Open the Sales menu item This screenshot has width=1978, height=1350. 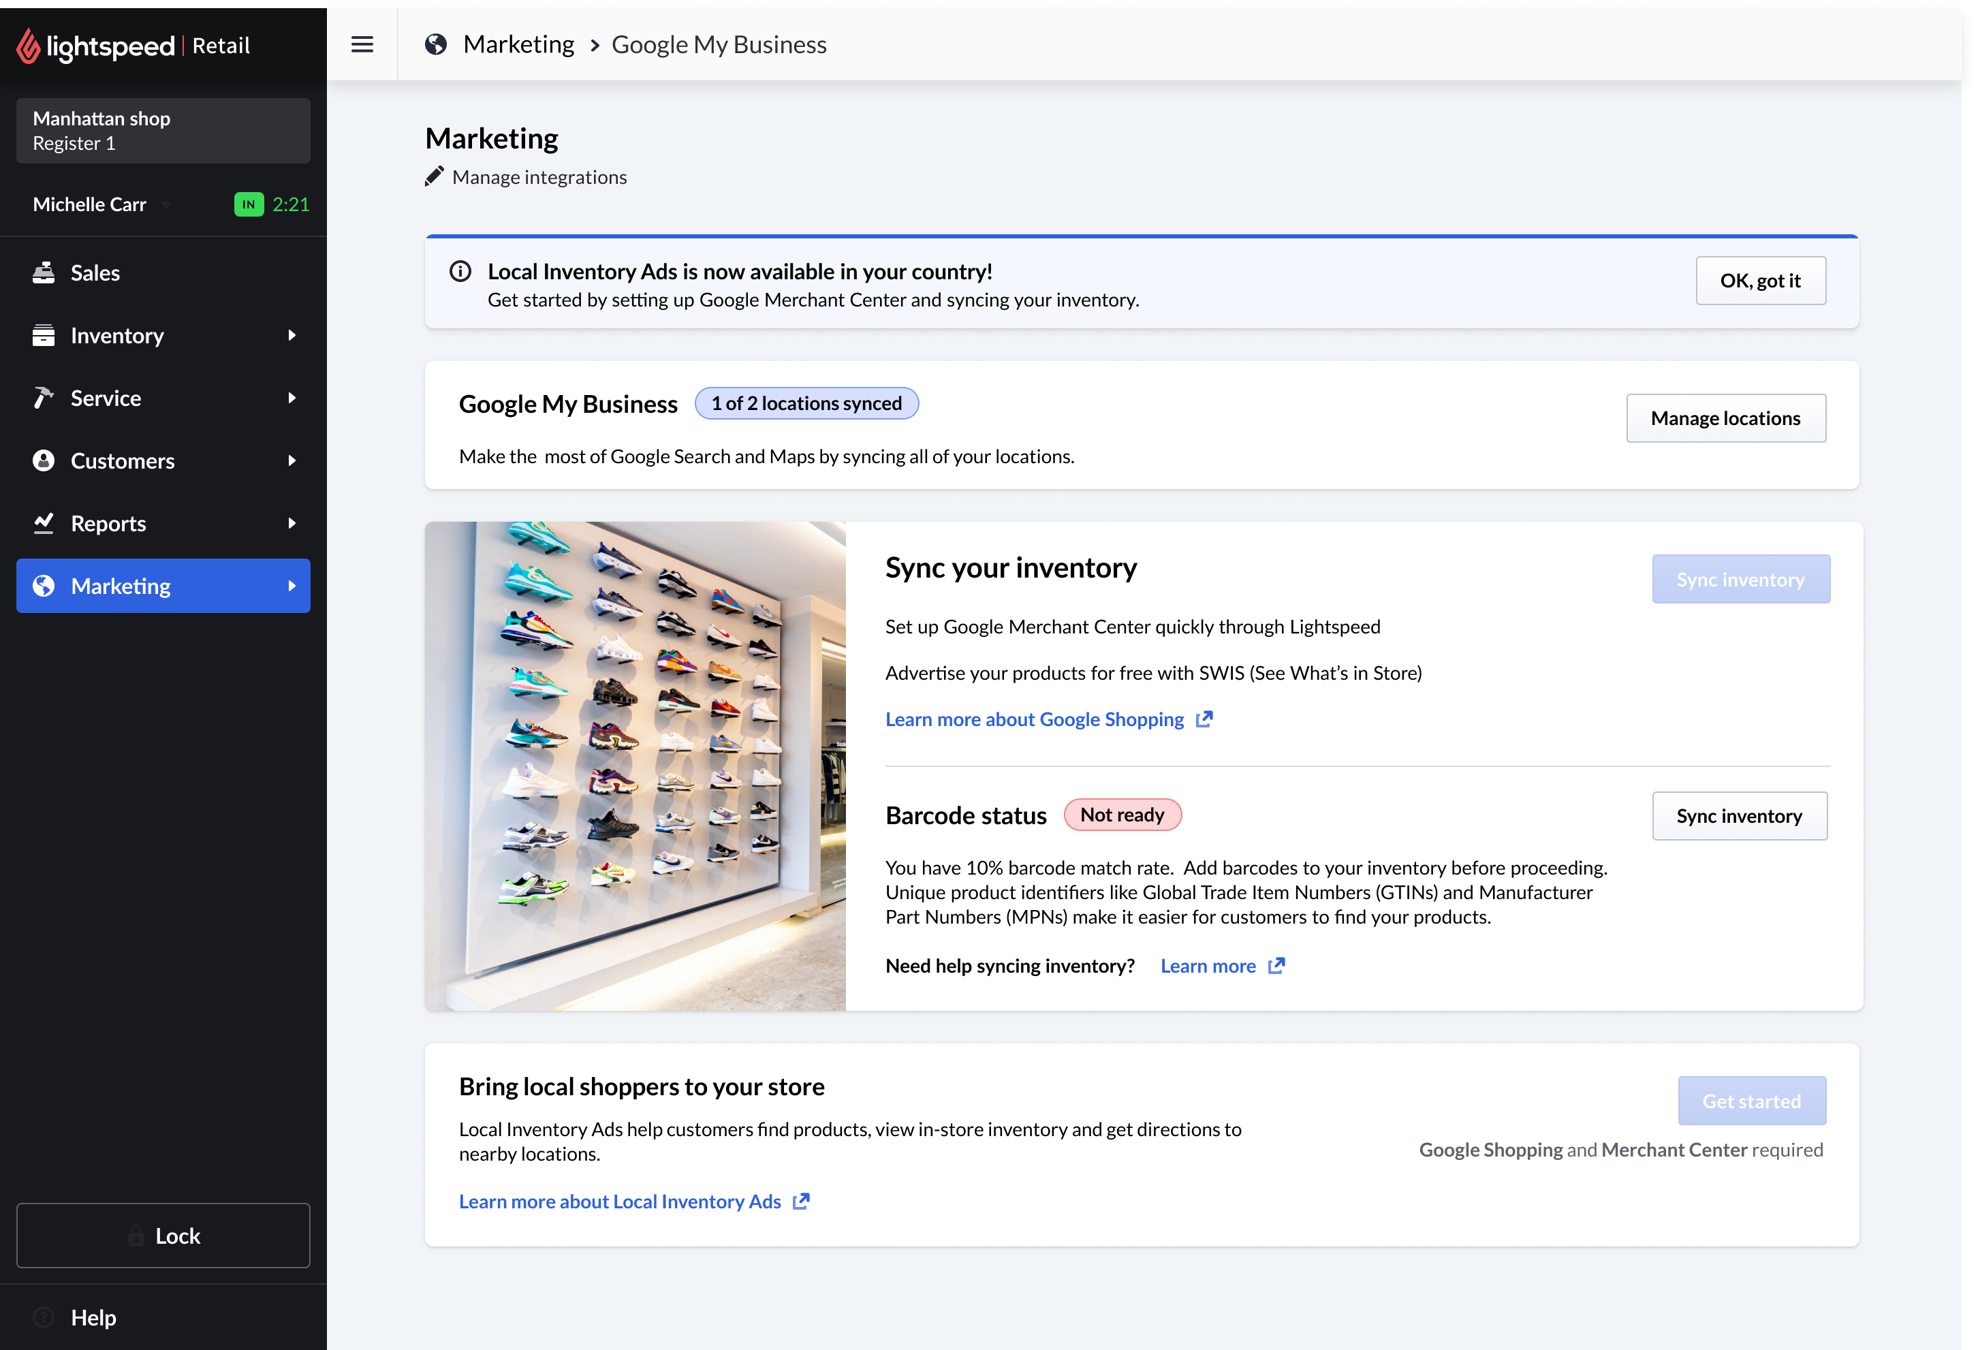pyautogui.click(x=163, y=272)
